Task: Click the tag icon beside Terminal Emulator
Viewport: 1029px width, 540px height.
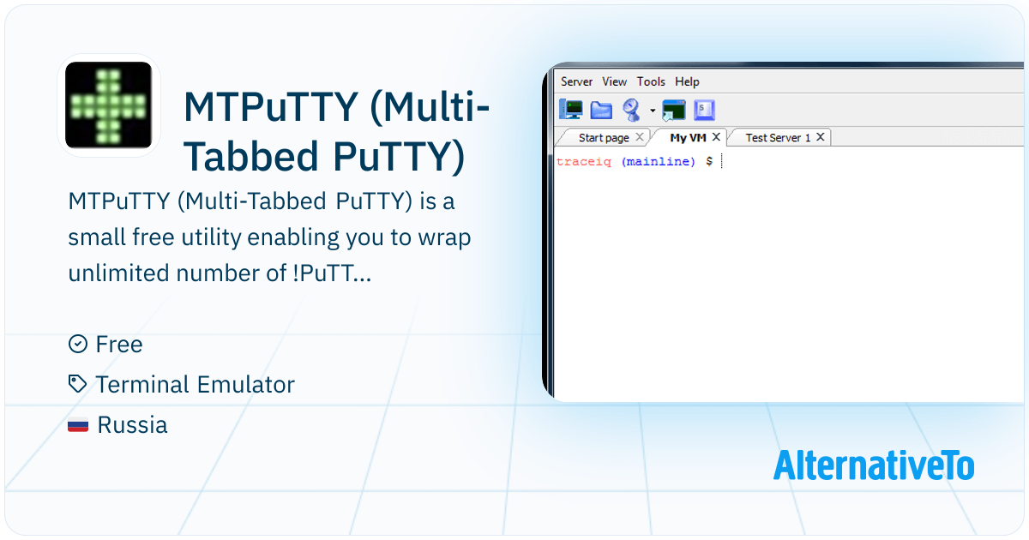Action: [x=78, y=385]
